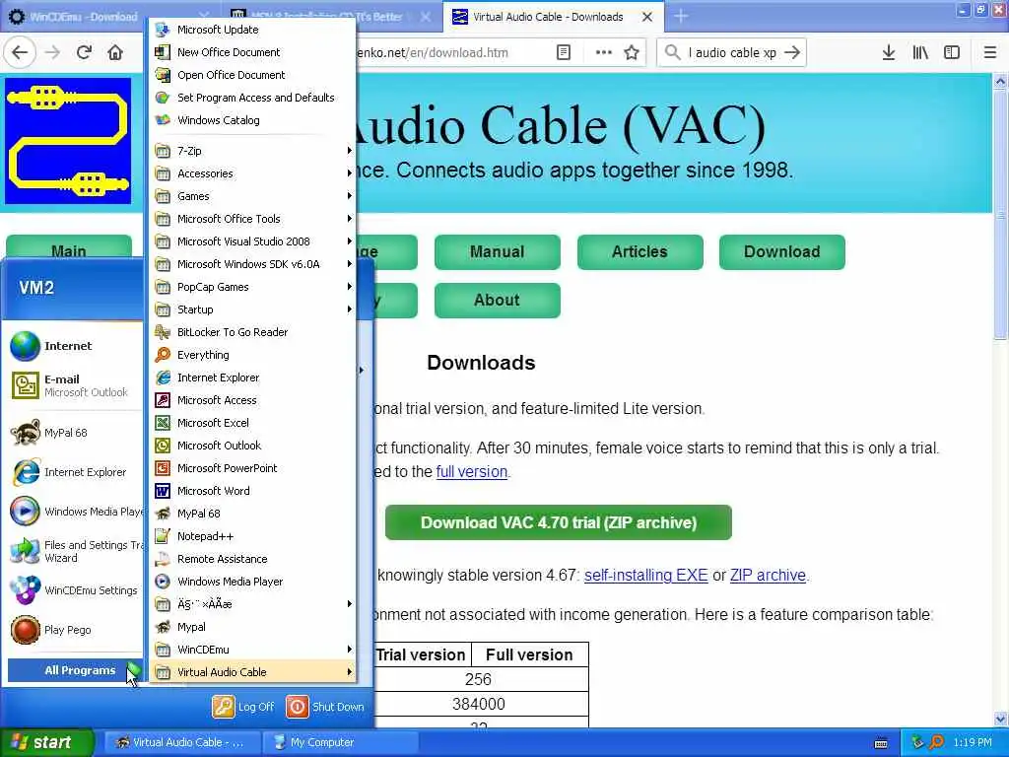
Task: Switch to My Computer taskbar item
Action: pos(340,742)
